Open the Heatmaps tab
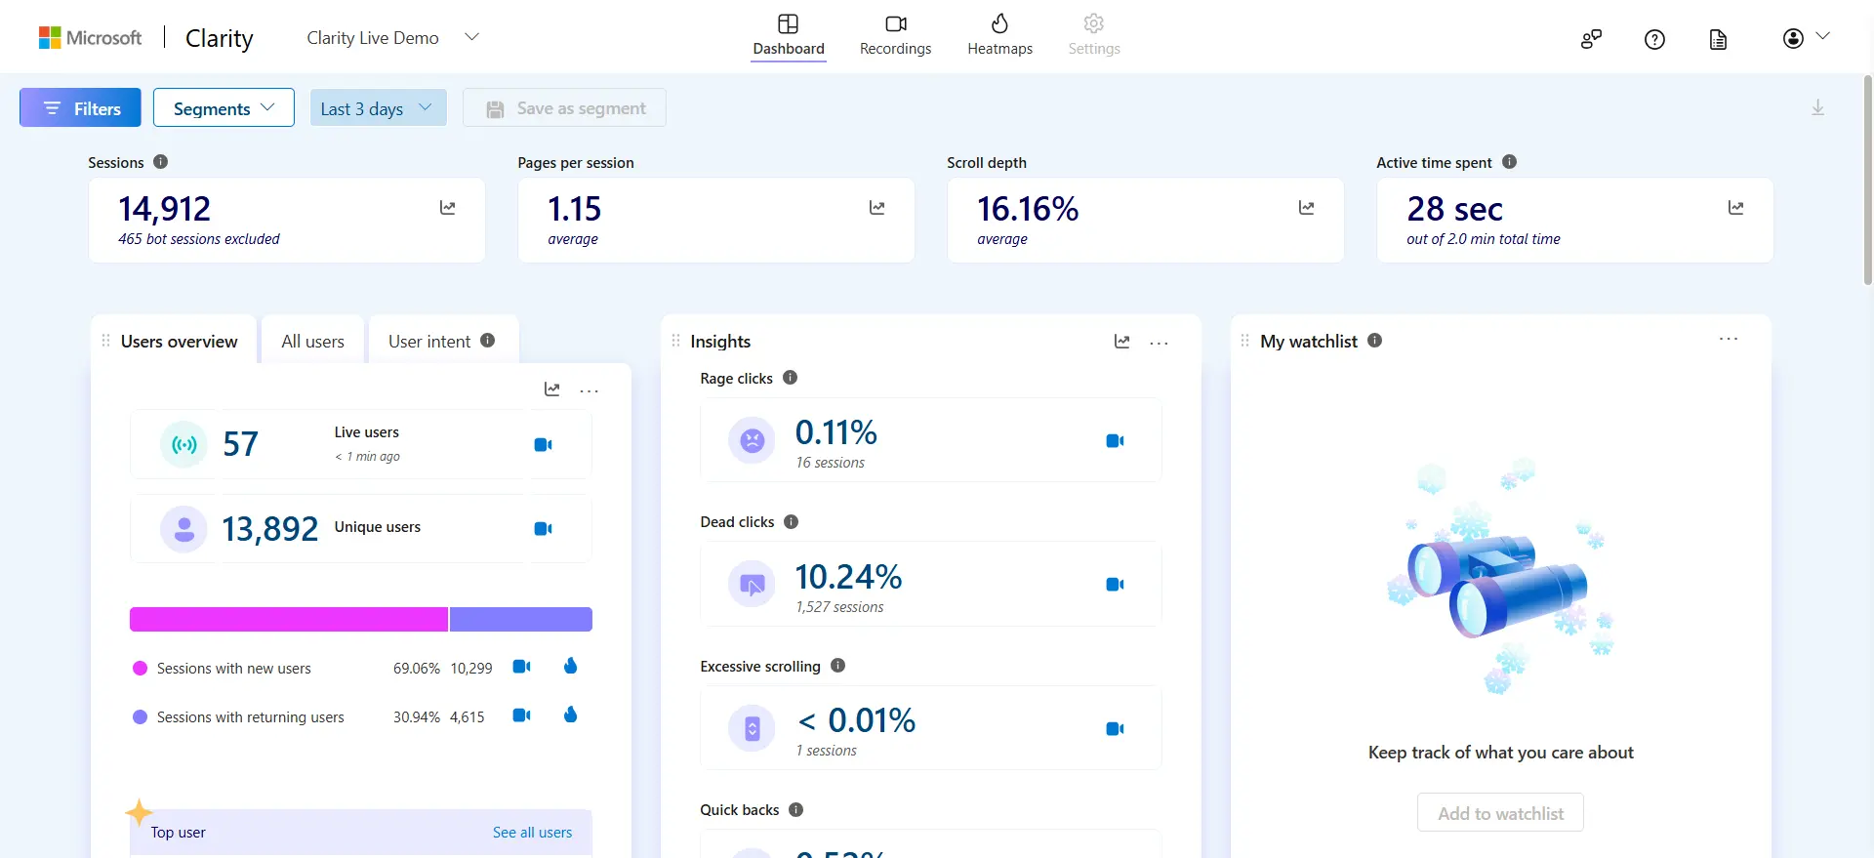Image resolution: width=1874 pixels, height=858 pixels. click(x=999, y=36)
